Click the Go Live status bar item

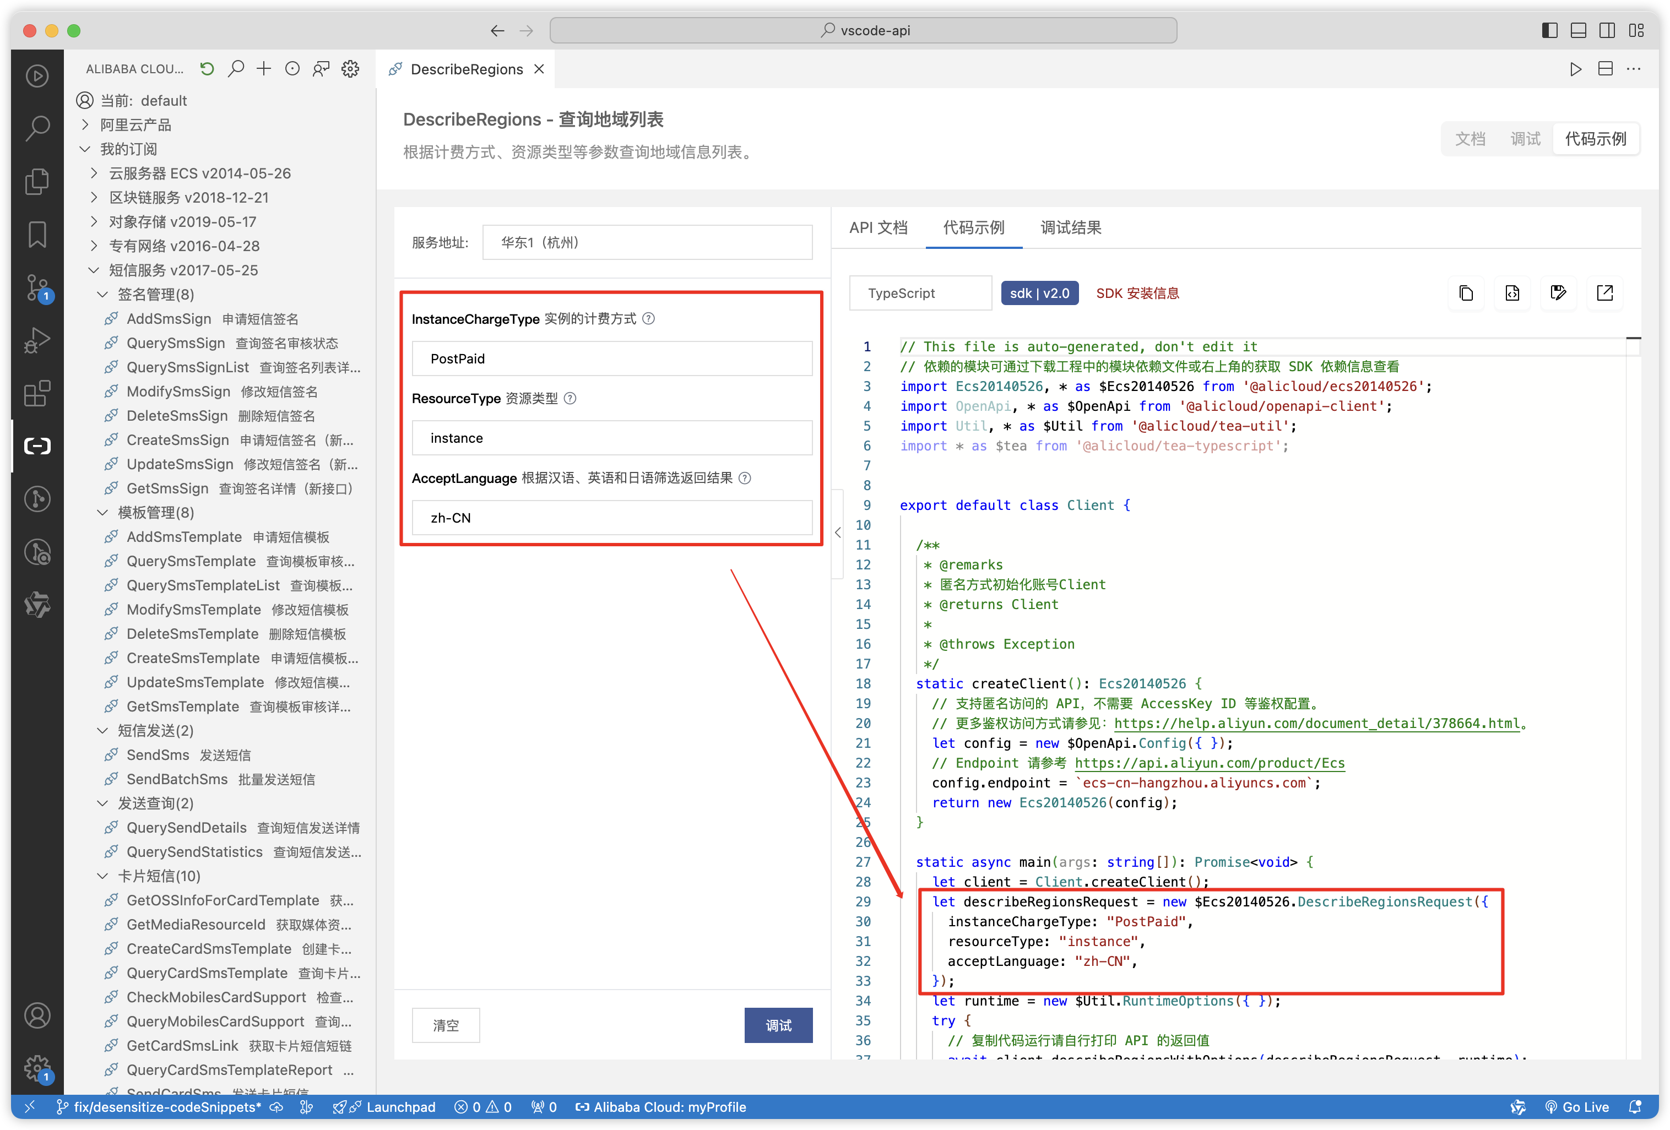pos(1577,1106)
